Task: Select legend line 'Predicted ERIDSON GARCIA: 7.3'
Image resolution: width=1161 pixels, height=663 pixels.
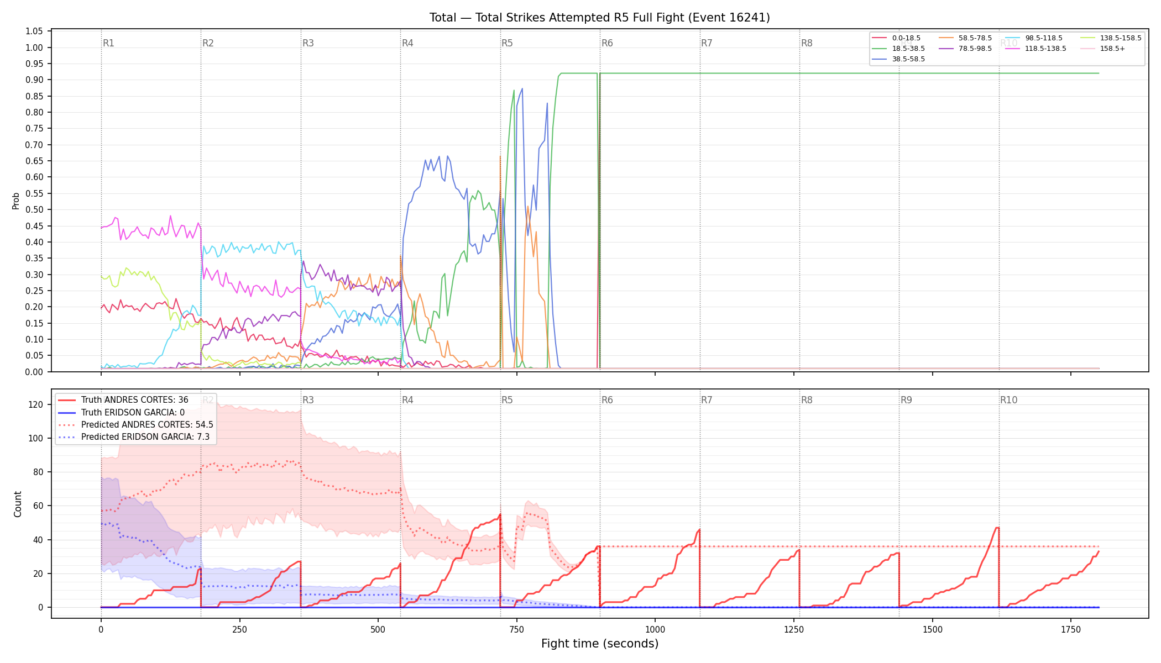Action: click(134, 436)
